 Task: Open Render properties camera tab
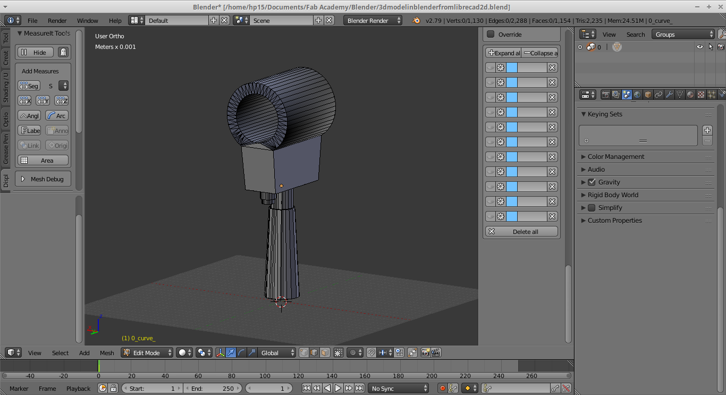point(605,95)
